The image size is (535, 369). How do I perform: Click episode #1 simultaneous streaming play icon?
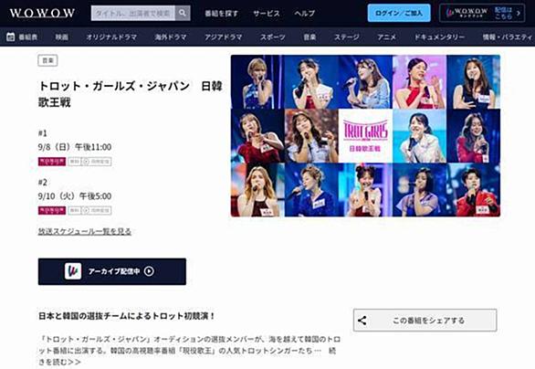click(x=87, y=162)
